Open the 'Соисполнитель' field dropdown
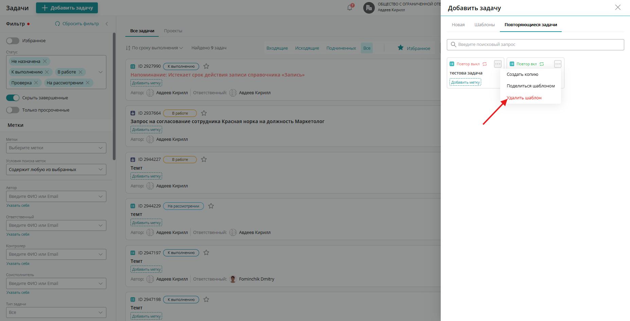Image resolution: width=630 pixels, height=321 pixels. (x=56, y=284)
